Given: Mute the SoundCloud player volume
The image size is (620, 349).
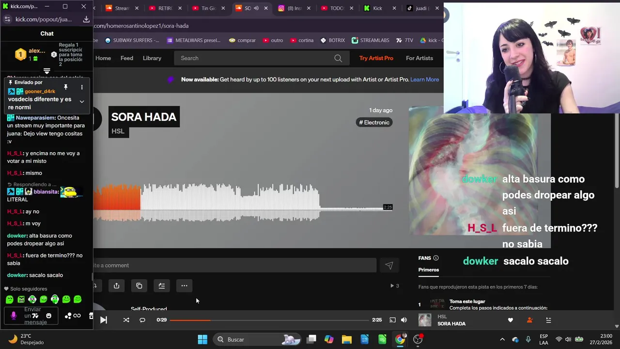Looking at the screenshot, I should (404, 320).
